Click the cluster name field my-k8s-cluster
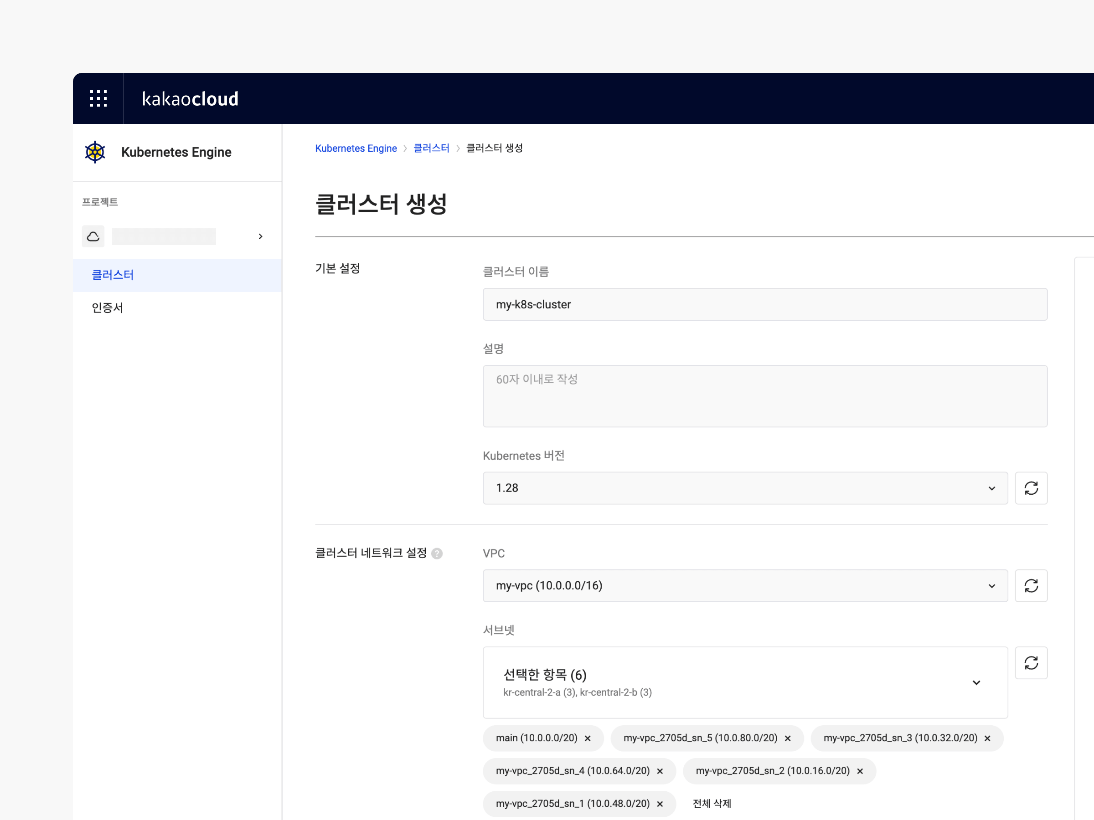 764,304
